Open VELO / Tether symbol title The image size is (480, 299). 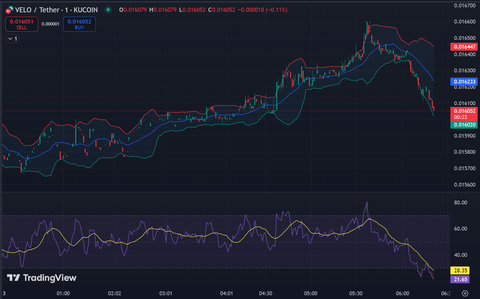(x=56, y=10)
